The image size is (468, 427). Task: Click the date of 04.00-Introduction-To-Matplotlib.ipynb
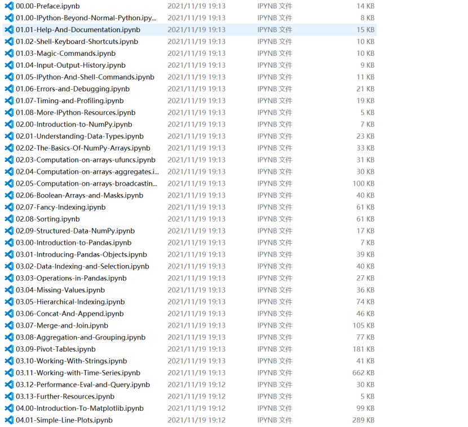(x=196, y=408)
